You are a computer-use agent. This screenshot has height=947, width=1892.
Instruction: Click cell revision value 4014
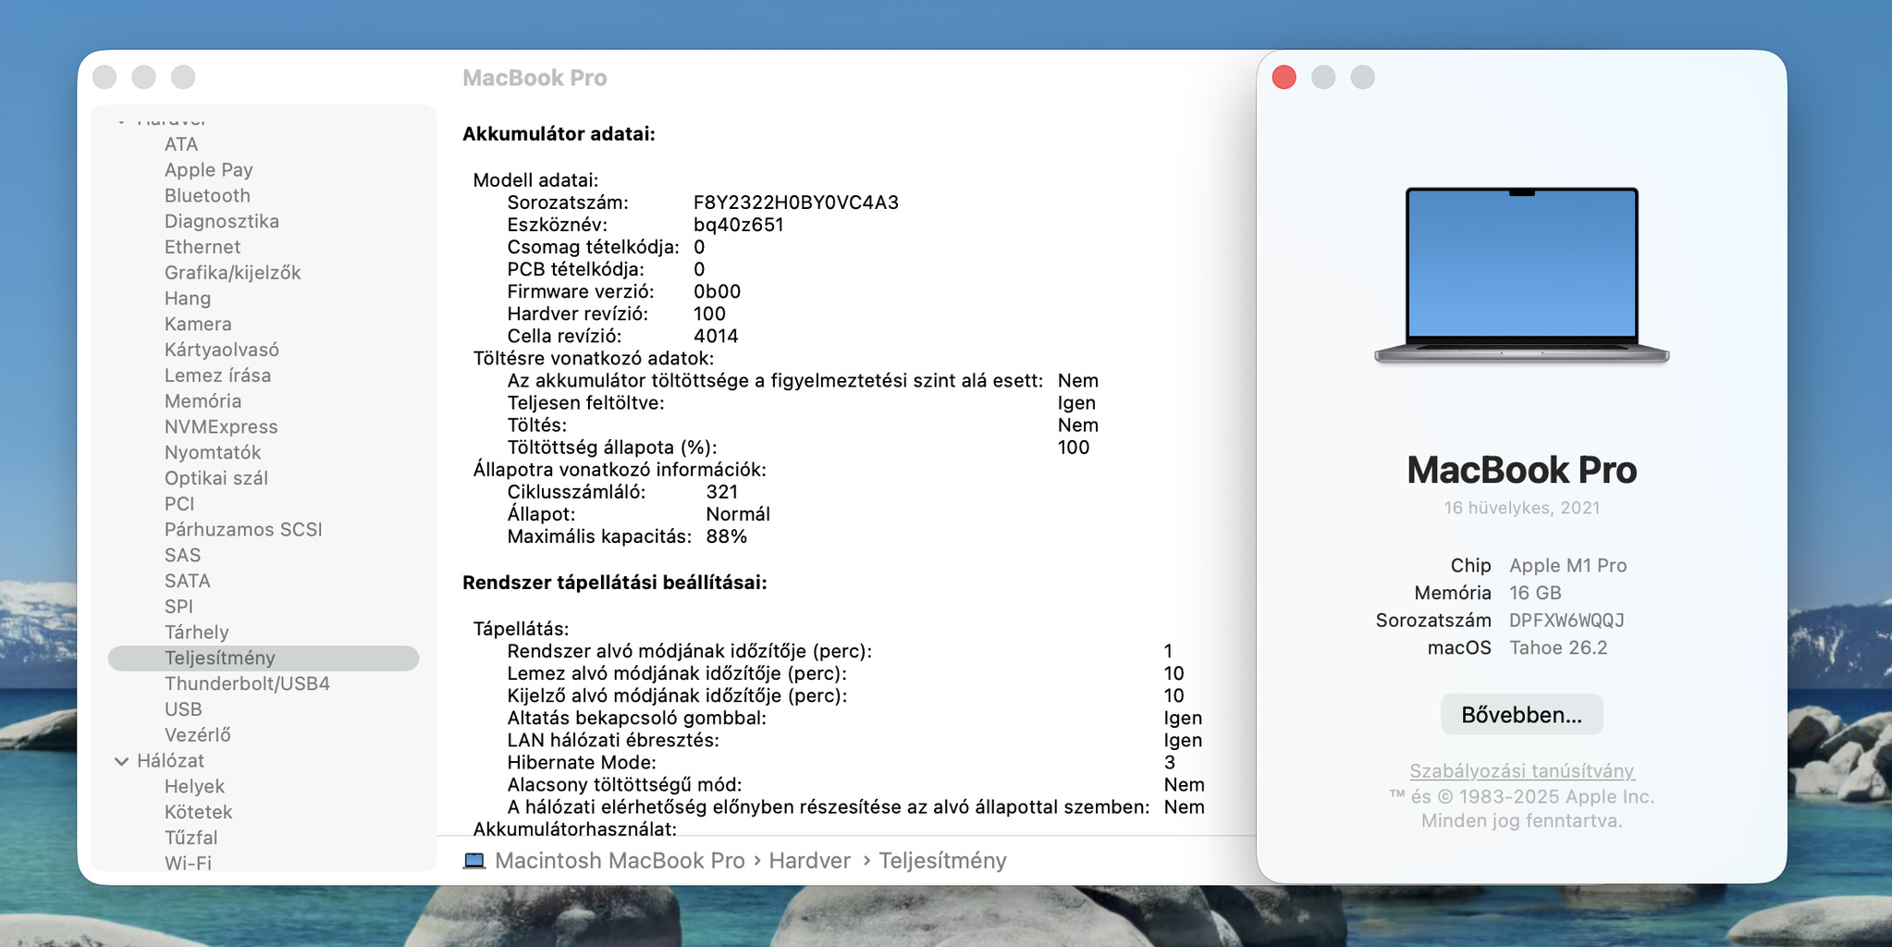click(716, 336)
